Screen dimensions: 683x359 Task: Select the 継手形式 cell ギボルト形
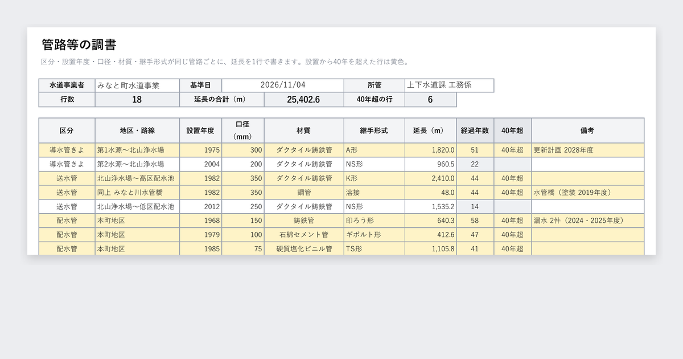[375, 235]
